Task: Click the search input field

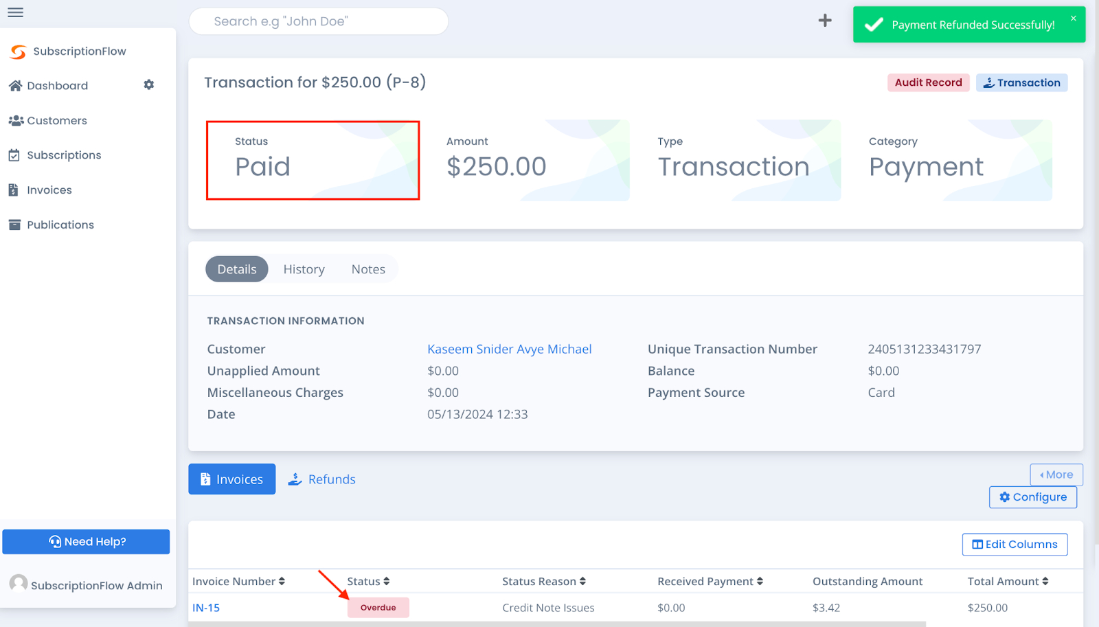Action: (x=318, y=21)
